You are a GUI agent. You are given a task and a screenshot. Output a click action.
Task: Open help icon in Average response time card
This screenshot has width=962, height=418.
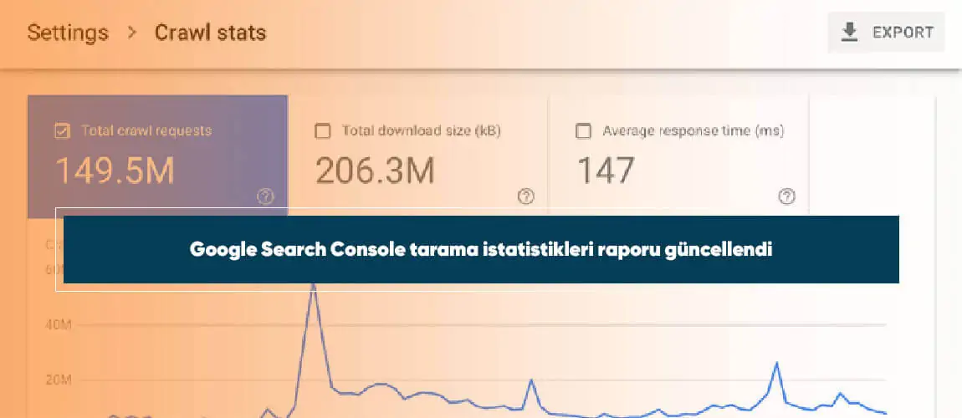click(786, 196)
